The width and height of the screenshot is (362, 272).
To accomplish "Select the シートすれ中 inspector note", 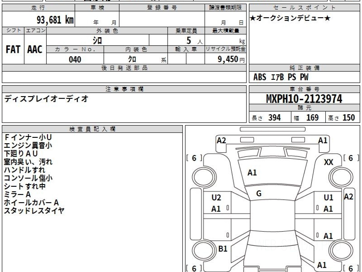I will (24, 186).
